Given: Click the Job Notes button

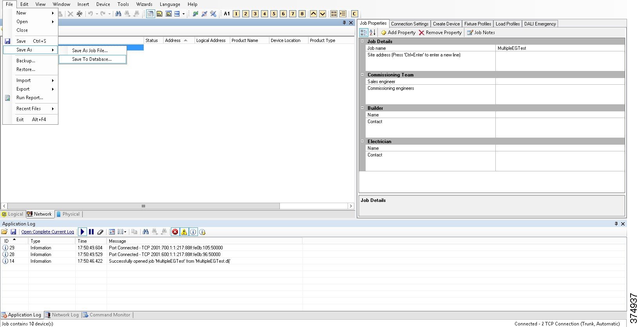Looking at the screenshot, I should click(x=481, y=33).
